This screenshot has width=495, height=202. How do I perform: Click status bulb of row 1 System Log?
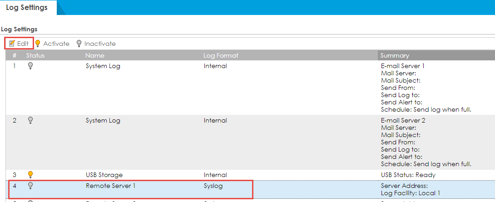point(30,66)
